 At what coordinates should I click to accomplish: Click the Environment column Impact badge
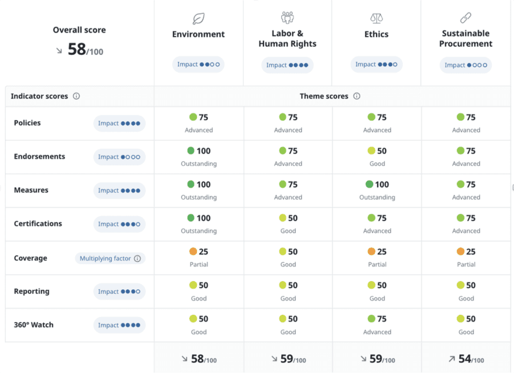pyautogui.click(x=198, y=64)
